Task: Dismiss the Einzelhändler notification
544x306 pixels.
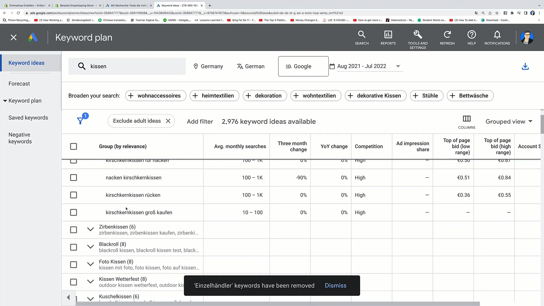Action: tap(335, 285)
